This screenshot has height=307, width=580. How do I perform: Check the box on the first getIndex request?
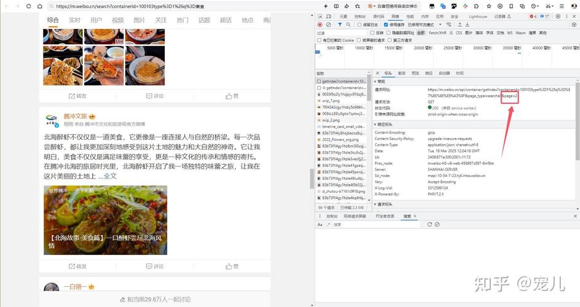(x=319, y=81)
